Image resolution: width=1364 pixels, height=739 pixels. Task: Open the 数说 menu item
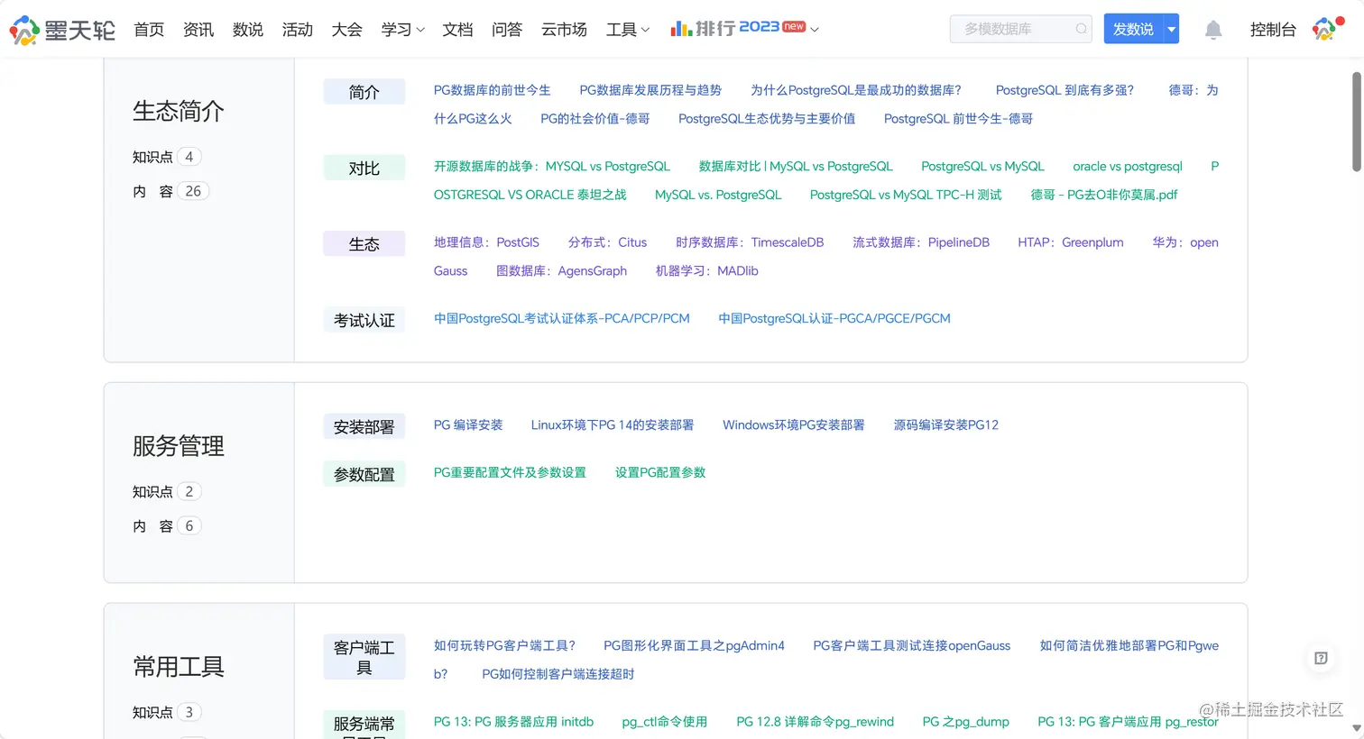(x=248, y=30)
